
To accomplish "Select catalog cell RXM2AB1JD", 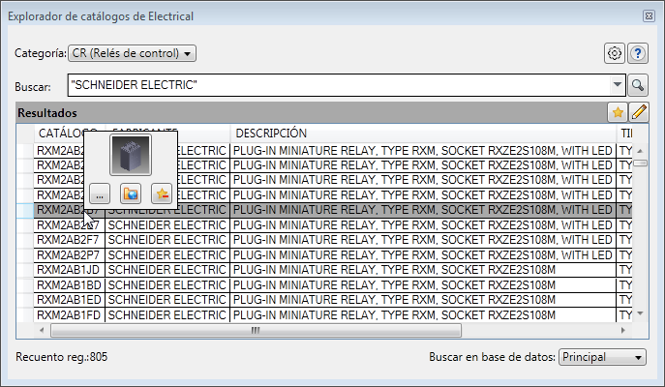I will (x=69, y=270).
